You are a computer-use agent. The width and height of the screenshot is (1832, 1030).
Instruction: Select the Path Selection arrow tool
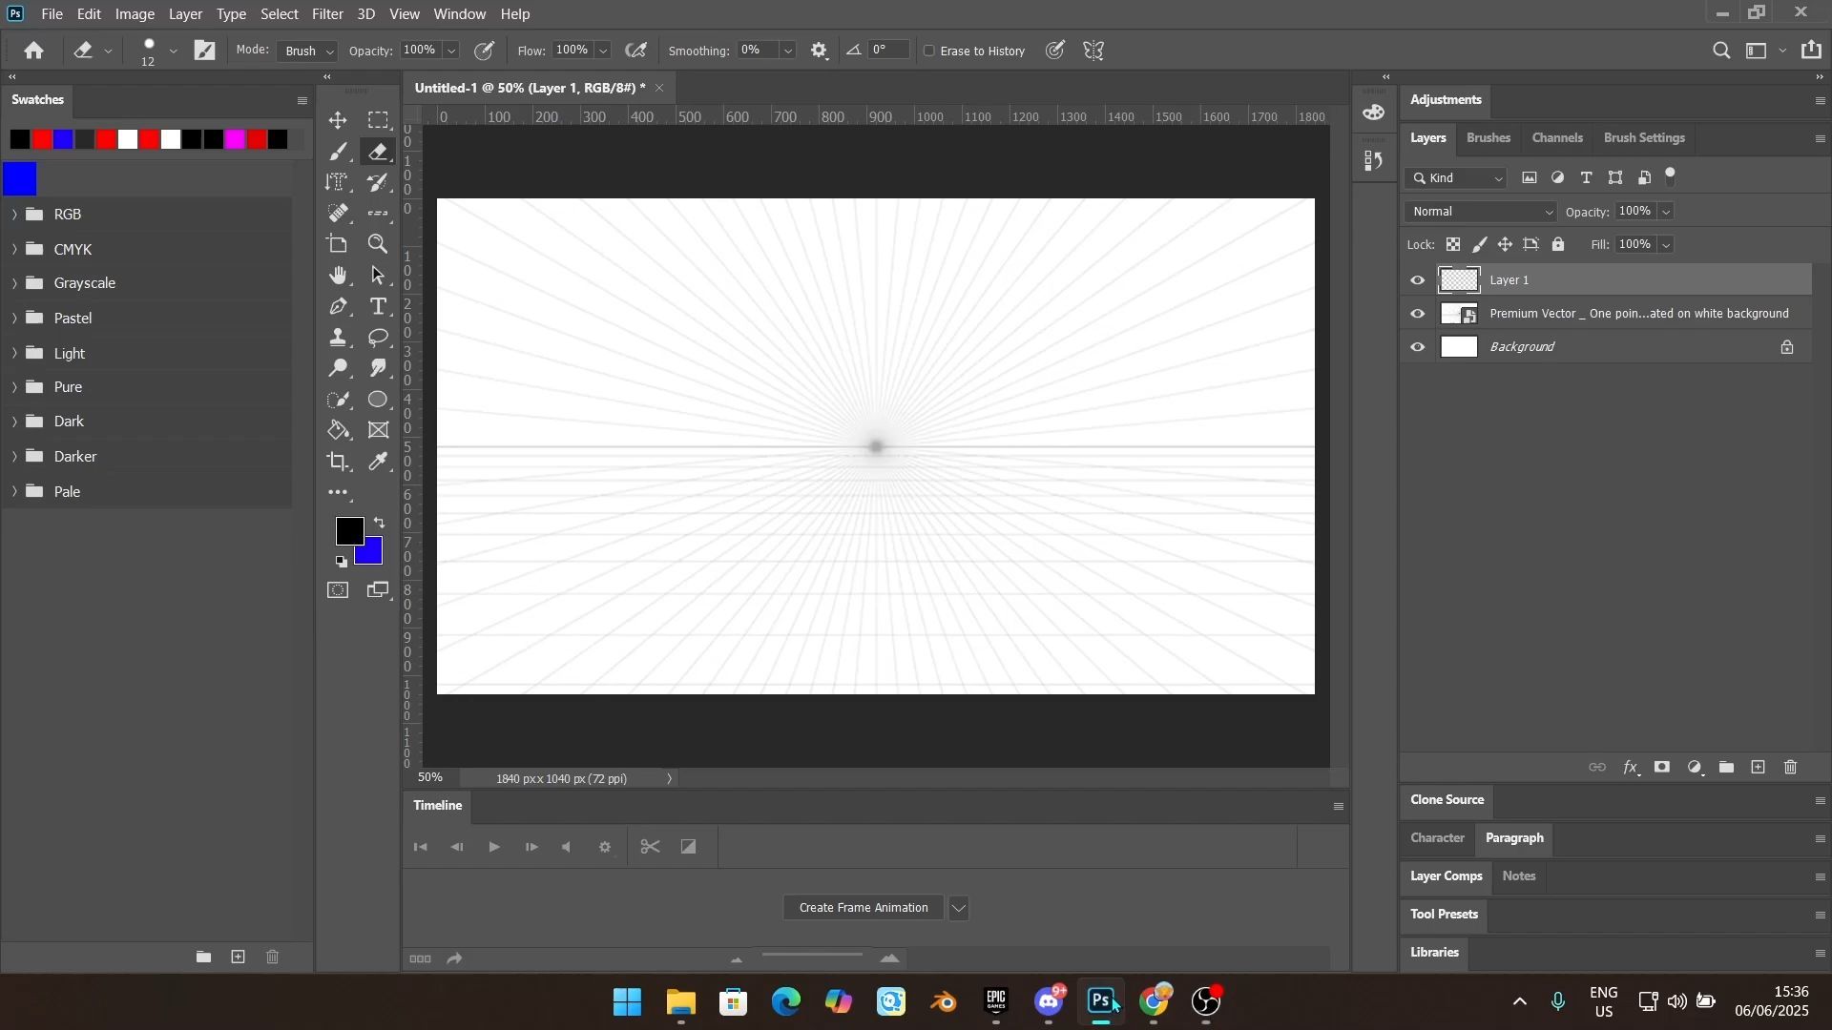(379, 276)
